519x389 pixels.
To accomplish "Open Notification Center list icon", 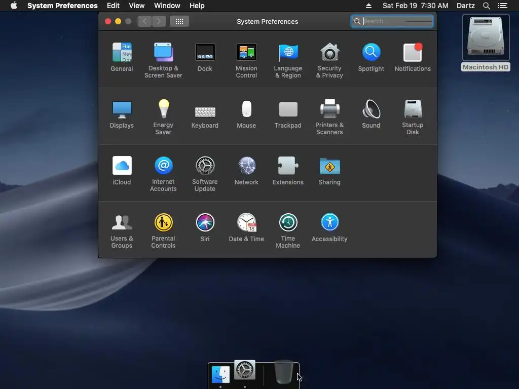I will click(x=503, y=6).
